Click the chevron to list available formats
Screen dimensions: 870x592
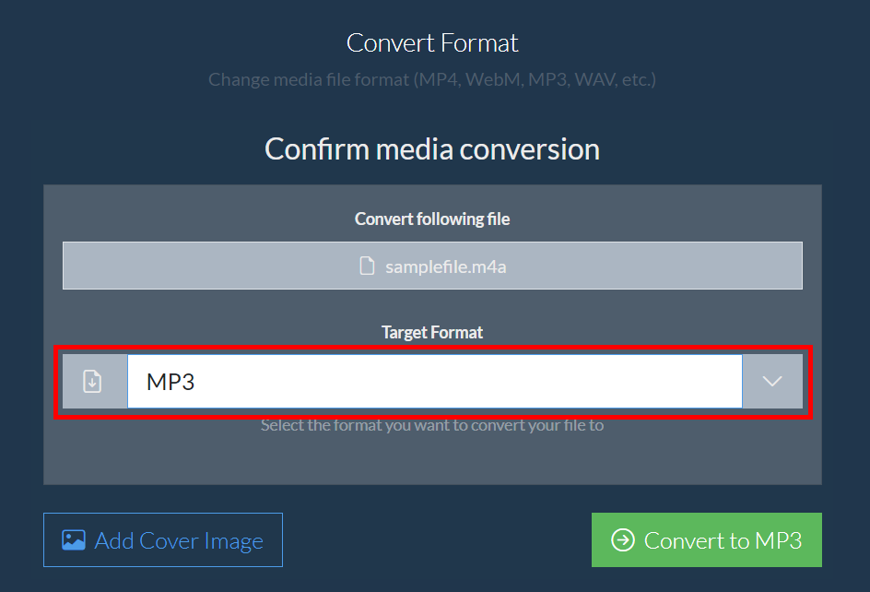coord(772,381)
